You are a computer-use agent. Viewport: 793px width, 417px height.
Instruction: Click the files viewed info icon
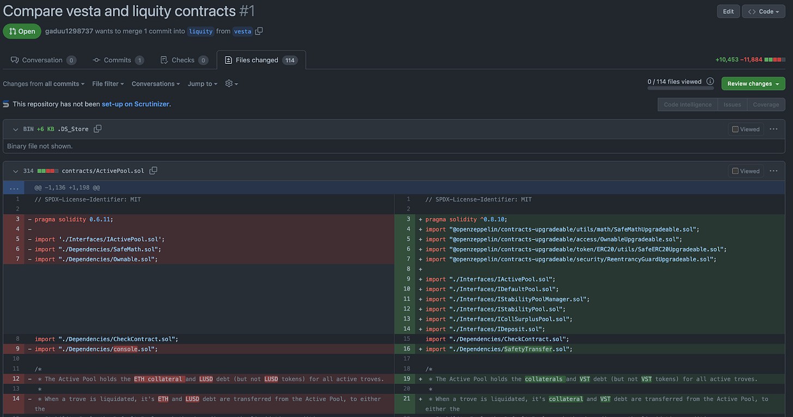pos(710,82)
